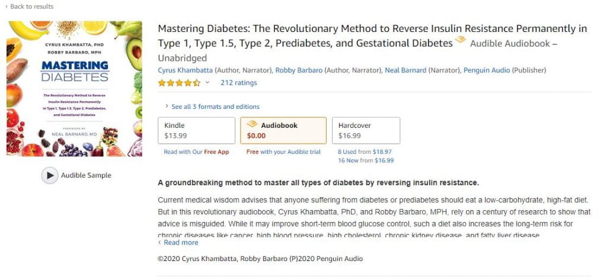Select the Kindle $13.99 format
The width and height of the screenshot is (607, 280).
(197, 130)
